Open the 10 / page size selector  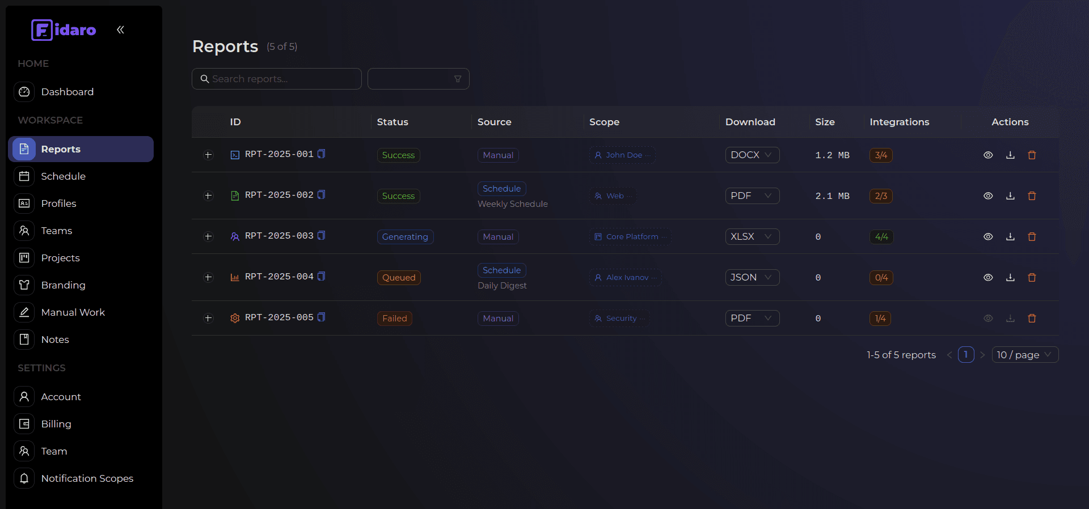click(x=1024, y=355)
